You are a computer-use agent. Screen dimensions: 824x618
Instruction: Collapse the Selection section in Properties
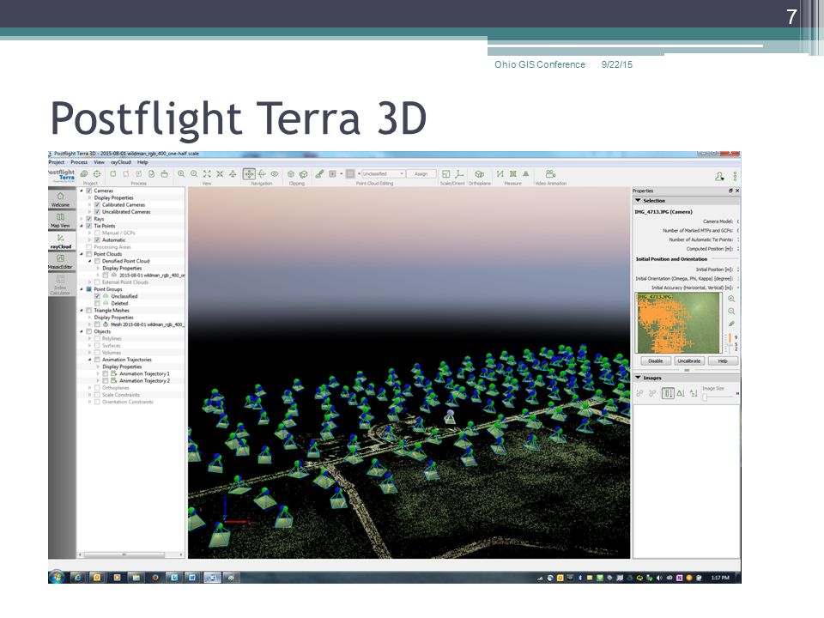[x=638, y=201]
